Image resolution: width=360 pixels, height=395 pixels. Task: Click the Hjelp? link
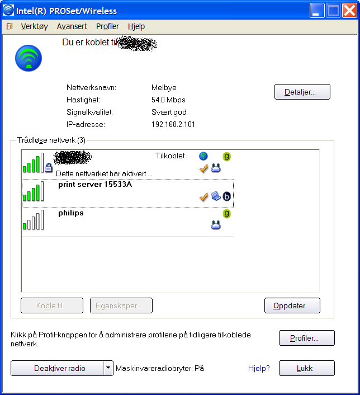pyautogui.click(x=259, y=368)
